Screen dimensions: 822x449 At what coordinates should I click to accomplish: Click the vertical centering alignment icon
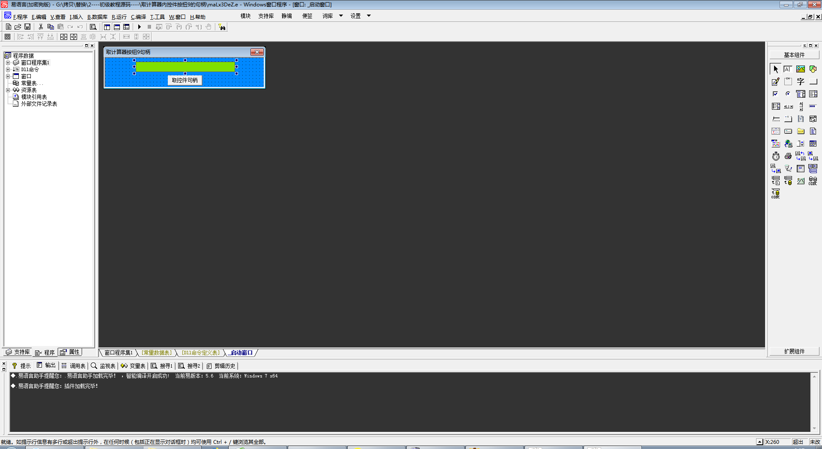74,37
